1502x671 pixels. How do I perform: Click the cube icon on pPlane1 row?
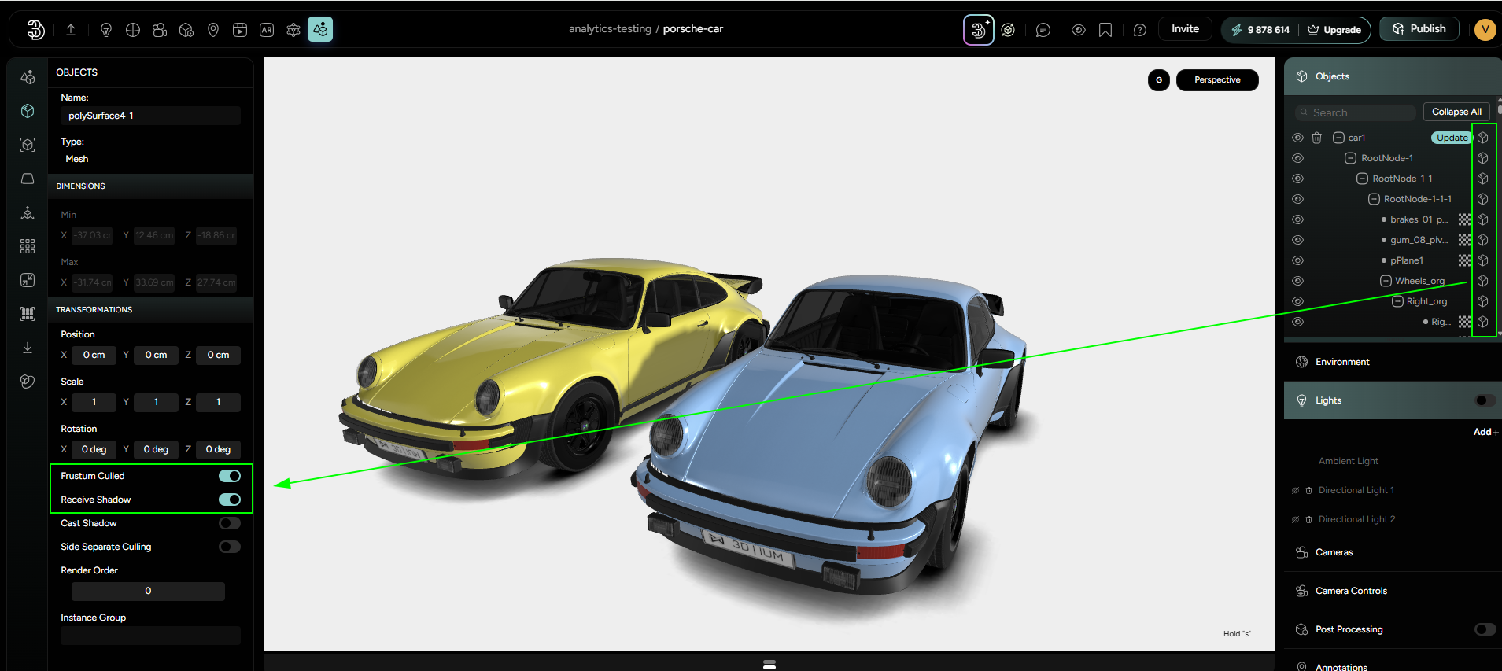pyautogui.click(x=1482, y=260)
